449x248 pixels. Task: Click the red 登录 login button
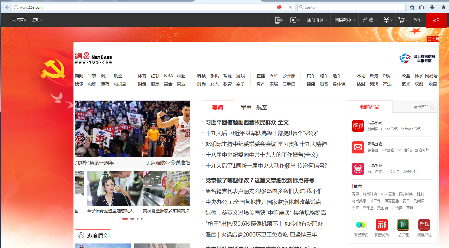coord(436,20)
